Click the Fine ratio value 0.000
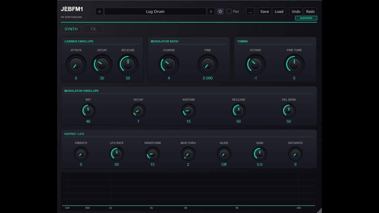This screenshot has height=213, width=379. [208, 78]
